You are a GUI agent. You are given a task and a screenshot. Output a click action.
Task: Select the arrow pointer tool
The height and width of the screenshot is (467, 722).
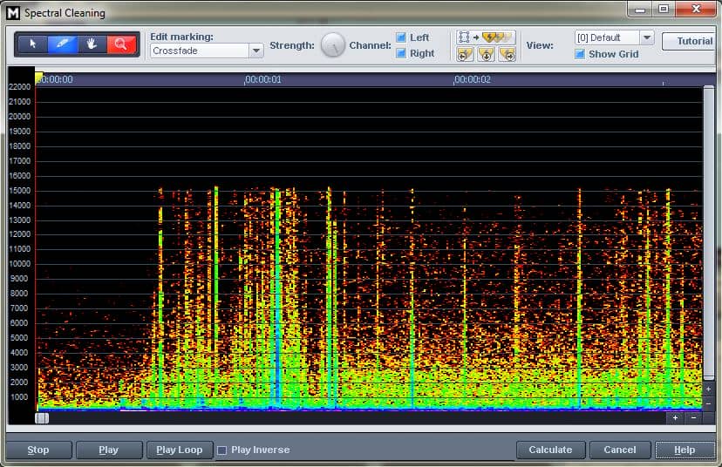pyautogui.click(x=32, y=44)
